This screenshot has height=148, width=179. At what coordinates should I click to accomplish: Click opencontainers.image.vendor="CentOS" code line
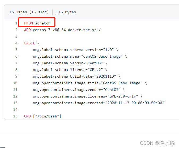(79, 90)
